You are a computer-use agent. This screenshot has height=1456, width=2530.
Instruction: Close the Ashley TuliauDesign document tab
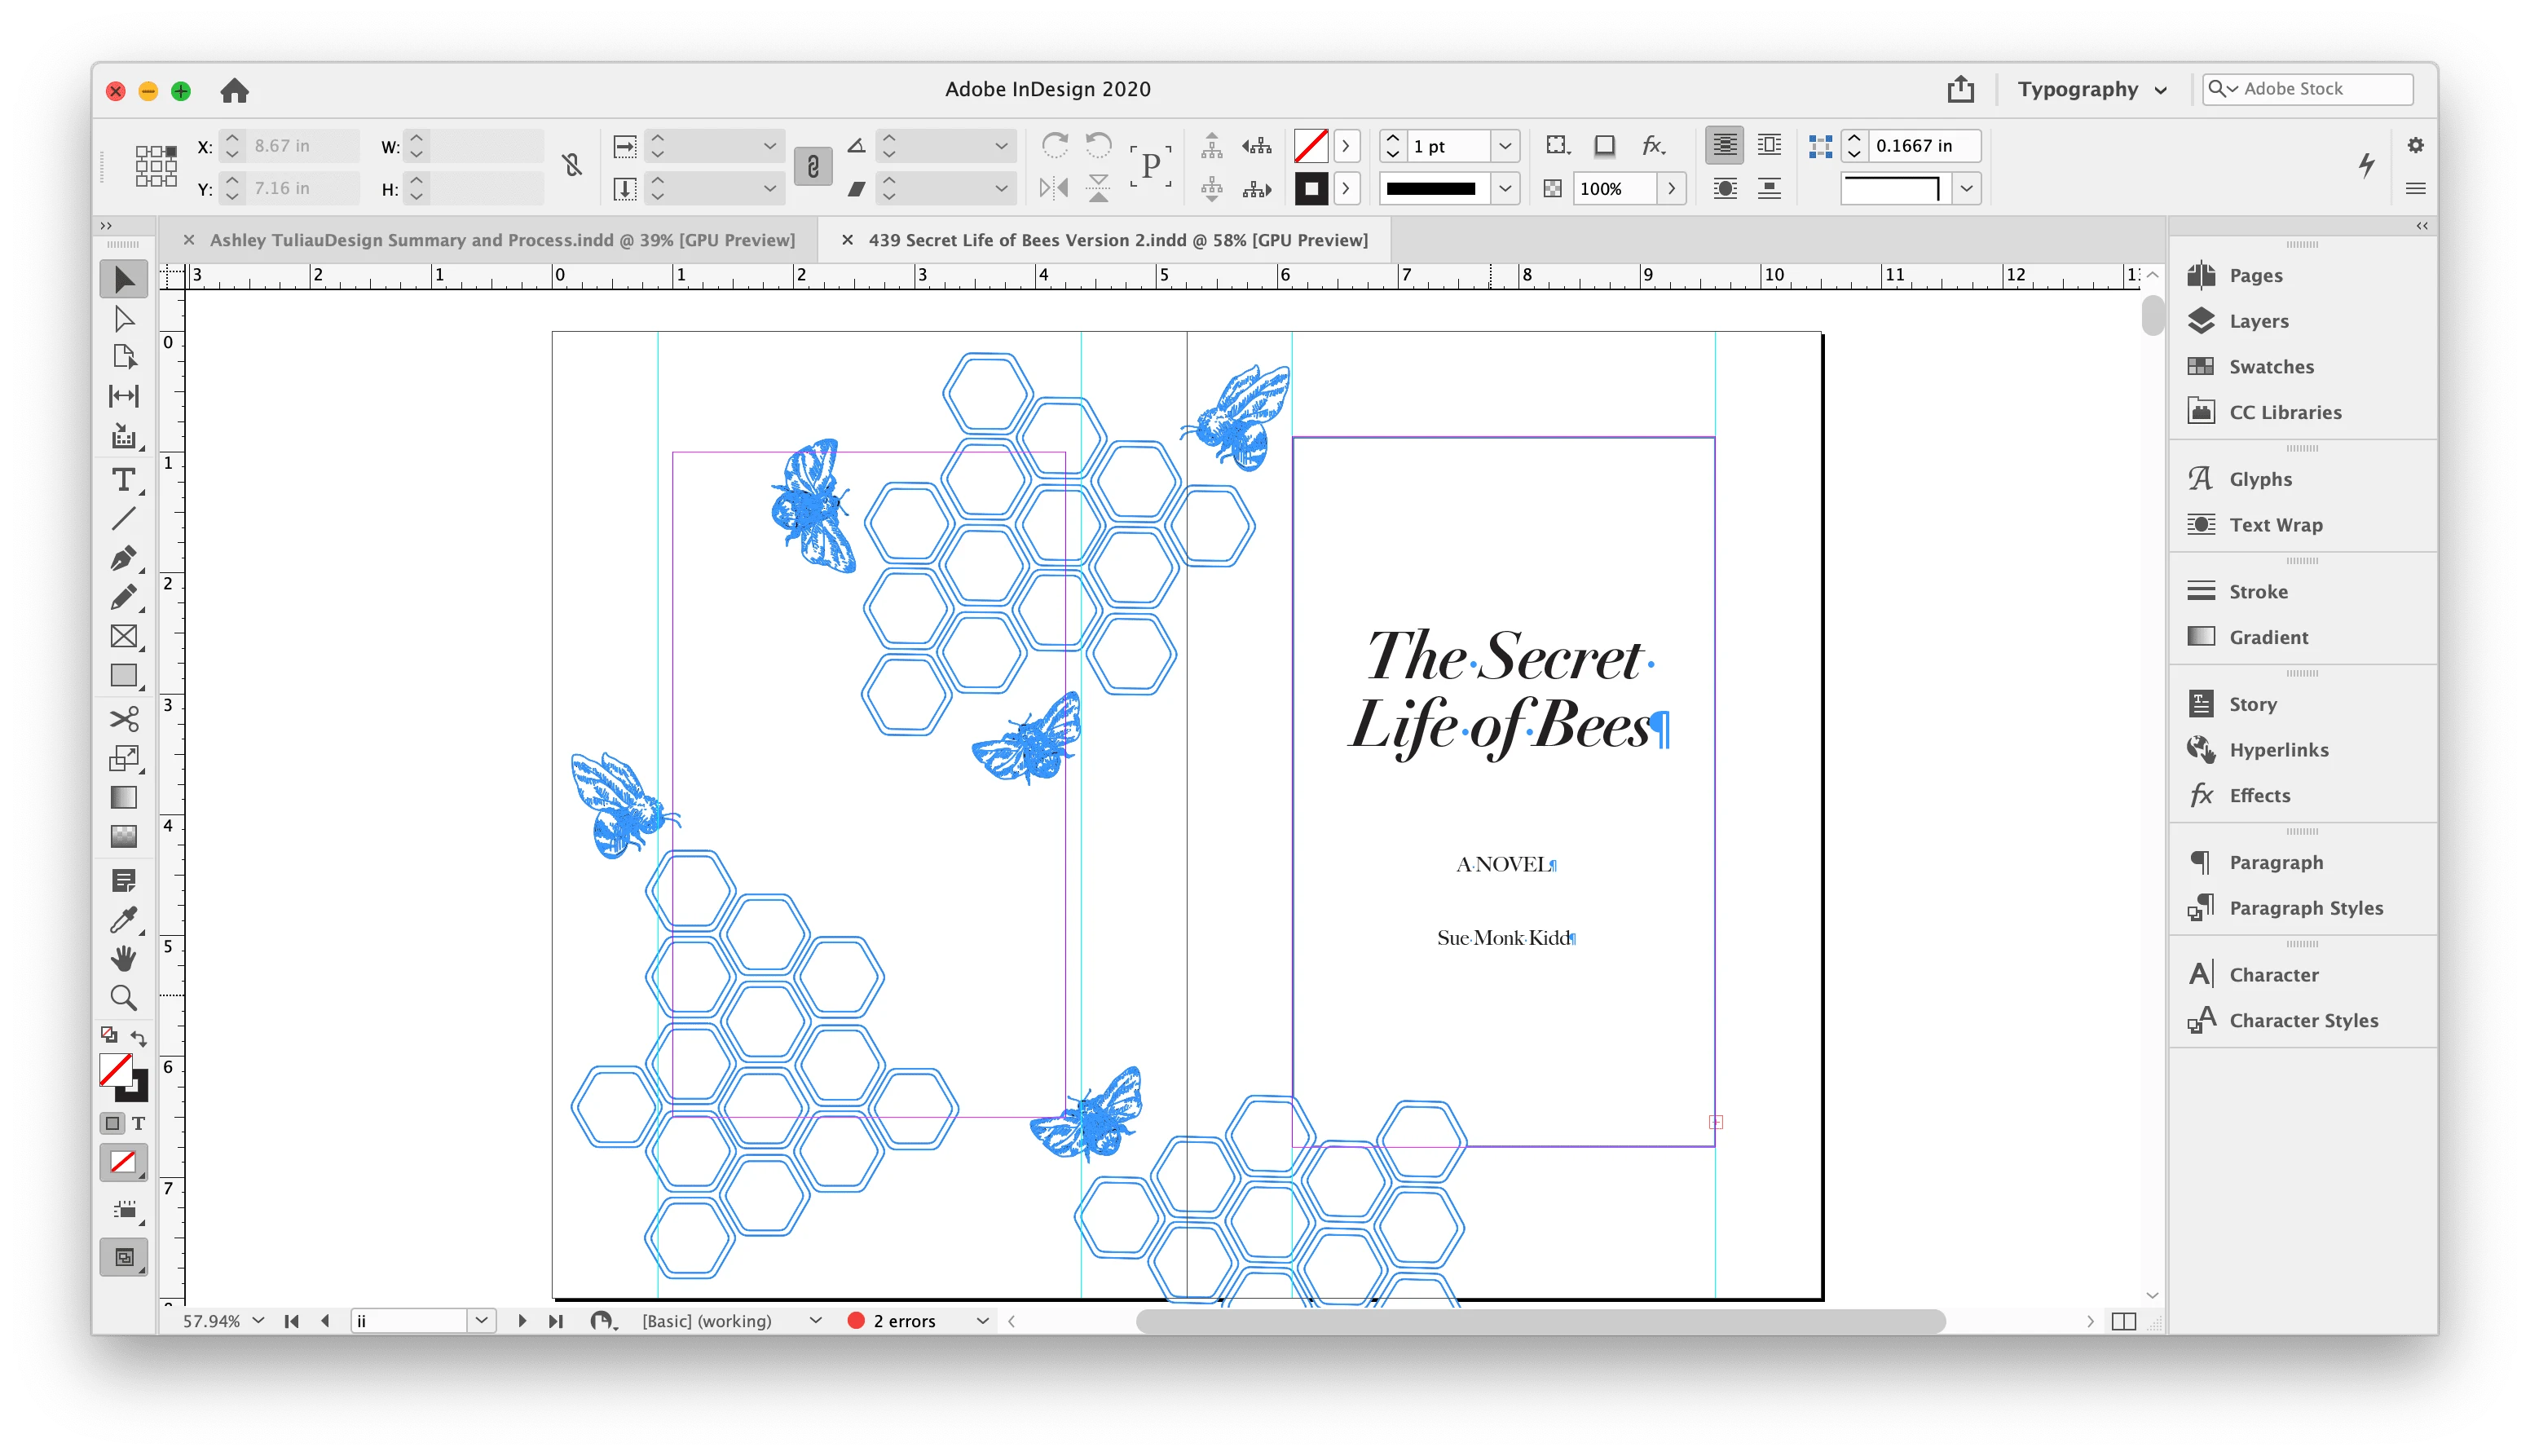(188, 240)
